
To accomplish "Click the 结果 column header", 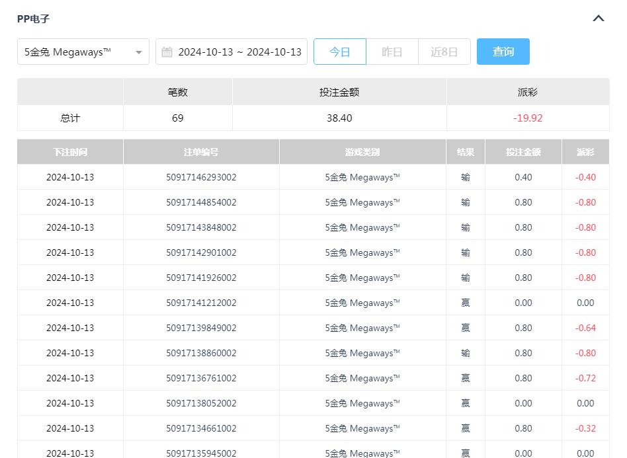I will [466, 152].
